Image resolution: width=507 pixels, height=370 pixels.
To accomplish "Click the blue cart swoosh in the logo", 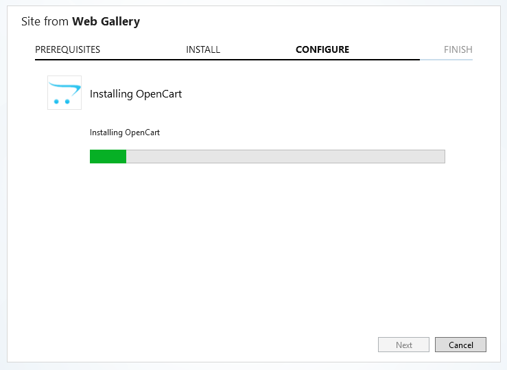I will [x=64, y=86].
